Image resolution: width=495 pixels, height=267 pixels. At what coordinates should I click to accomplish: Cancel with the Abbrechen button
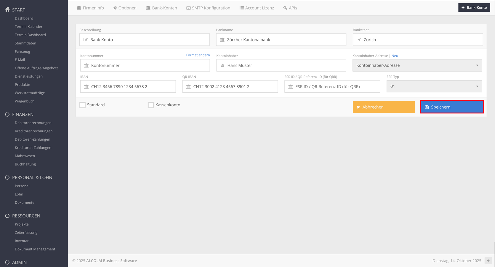(x=383, y=107)
